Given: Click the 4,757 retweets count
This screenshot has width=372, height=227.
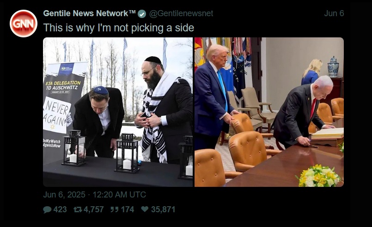Looking at the screenshot, I should 93,209.
